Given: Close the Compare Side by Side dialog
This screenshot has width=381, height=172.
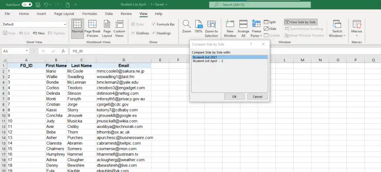Looking at the screenshot, I should (263, 44).
